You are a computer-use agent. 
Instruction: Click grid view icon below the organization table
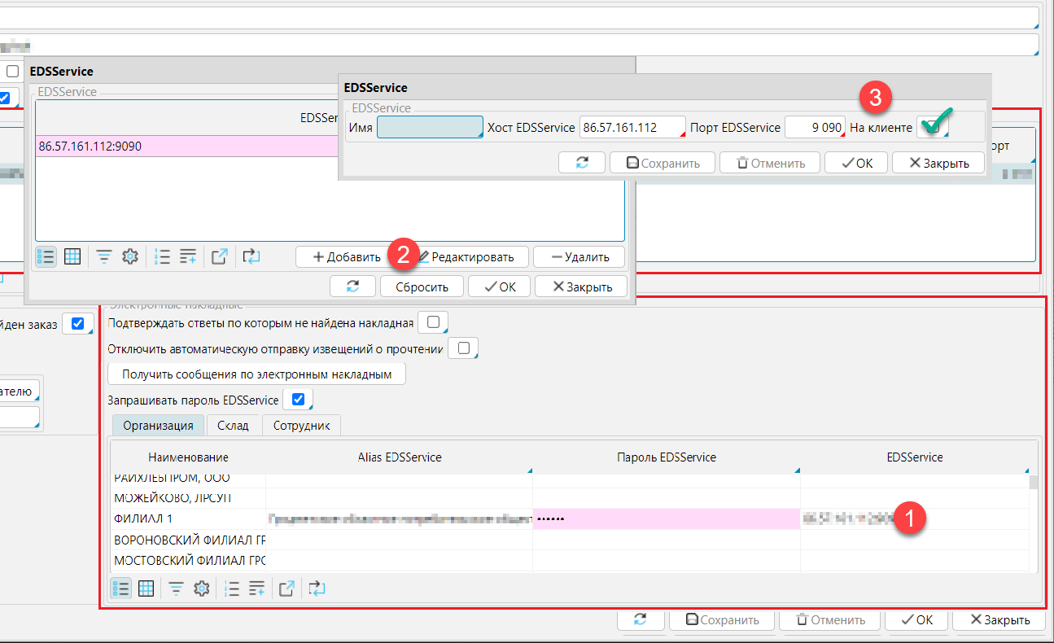pos(147,588)
